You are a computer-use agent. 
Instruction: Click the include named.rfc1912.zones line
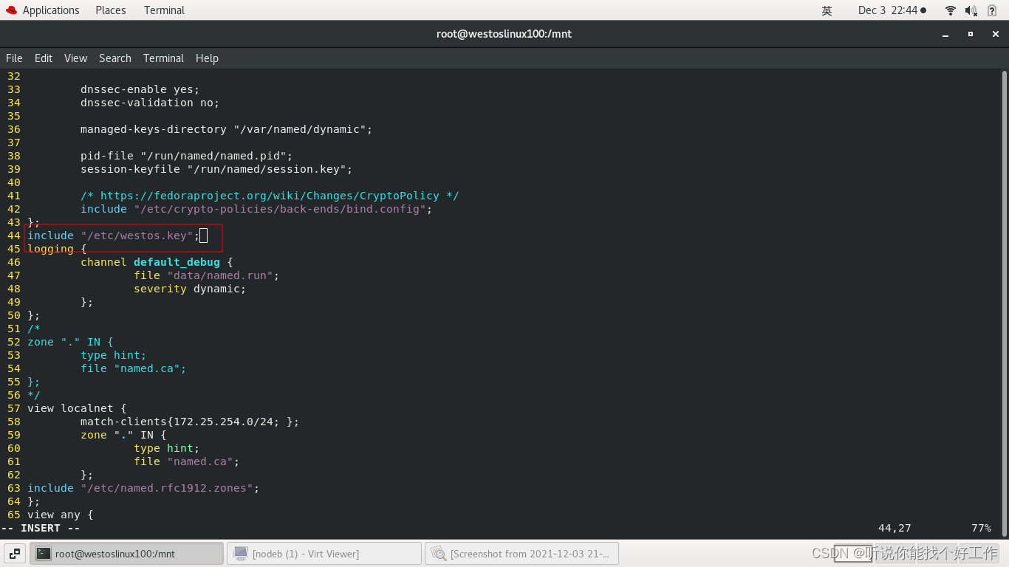coord(143,488)
